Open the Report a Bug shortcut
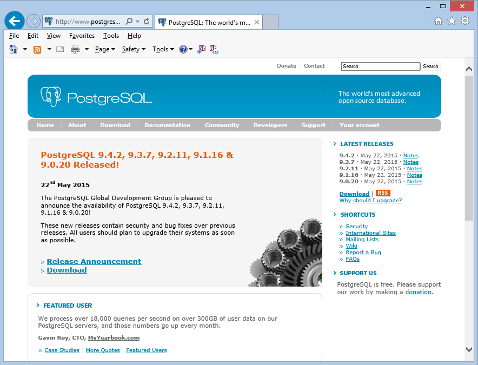This screenshot has height=365, width=478. (363, 252)
